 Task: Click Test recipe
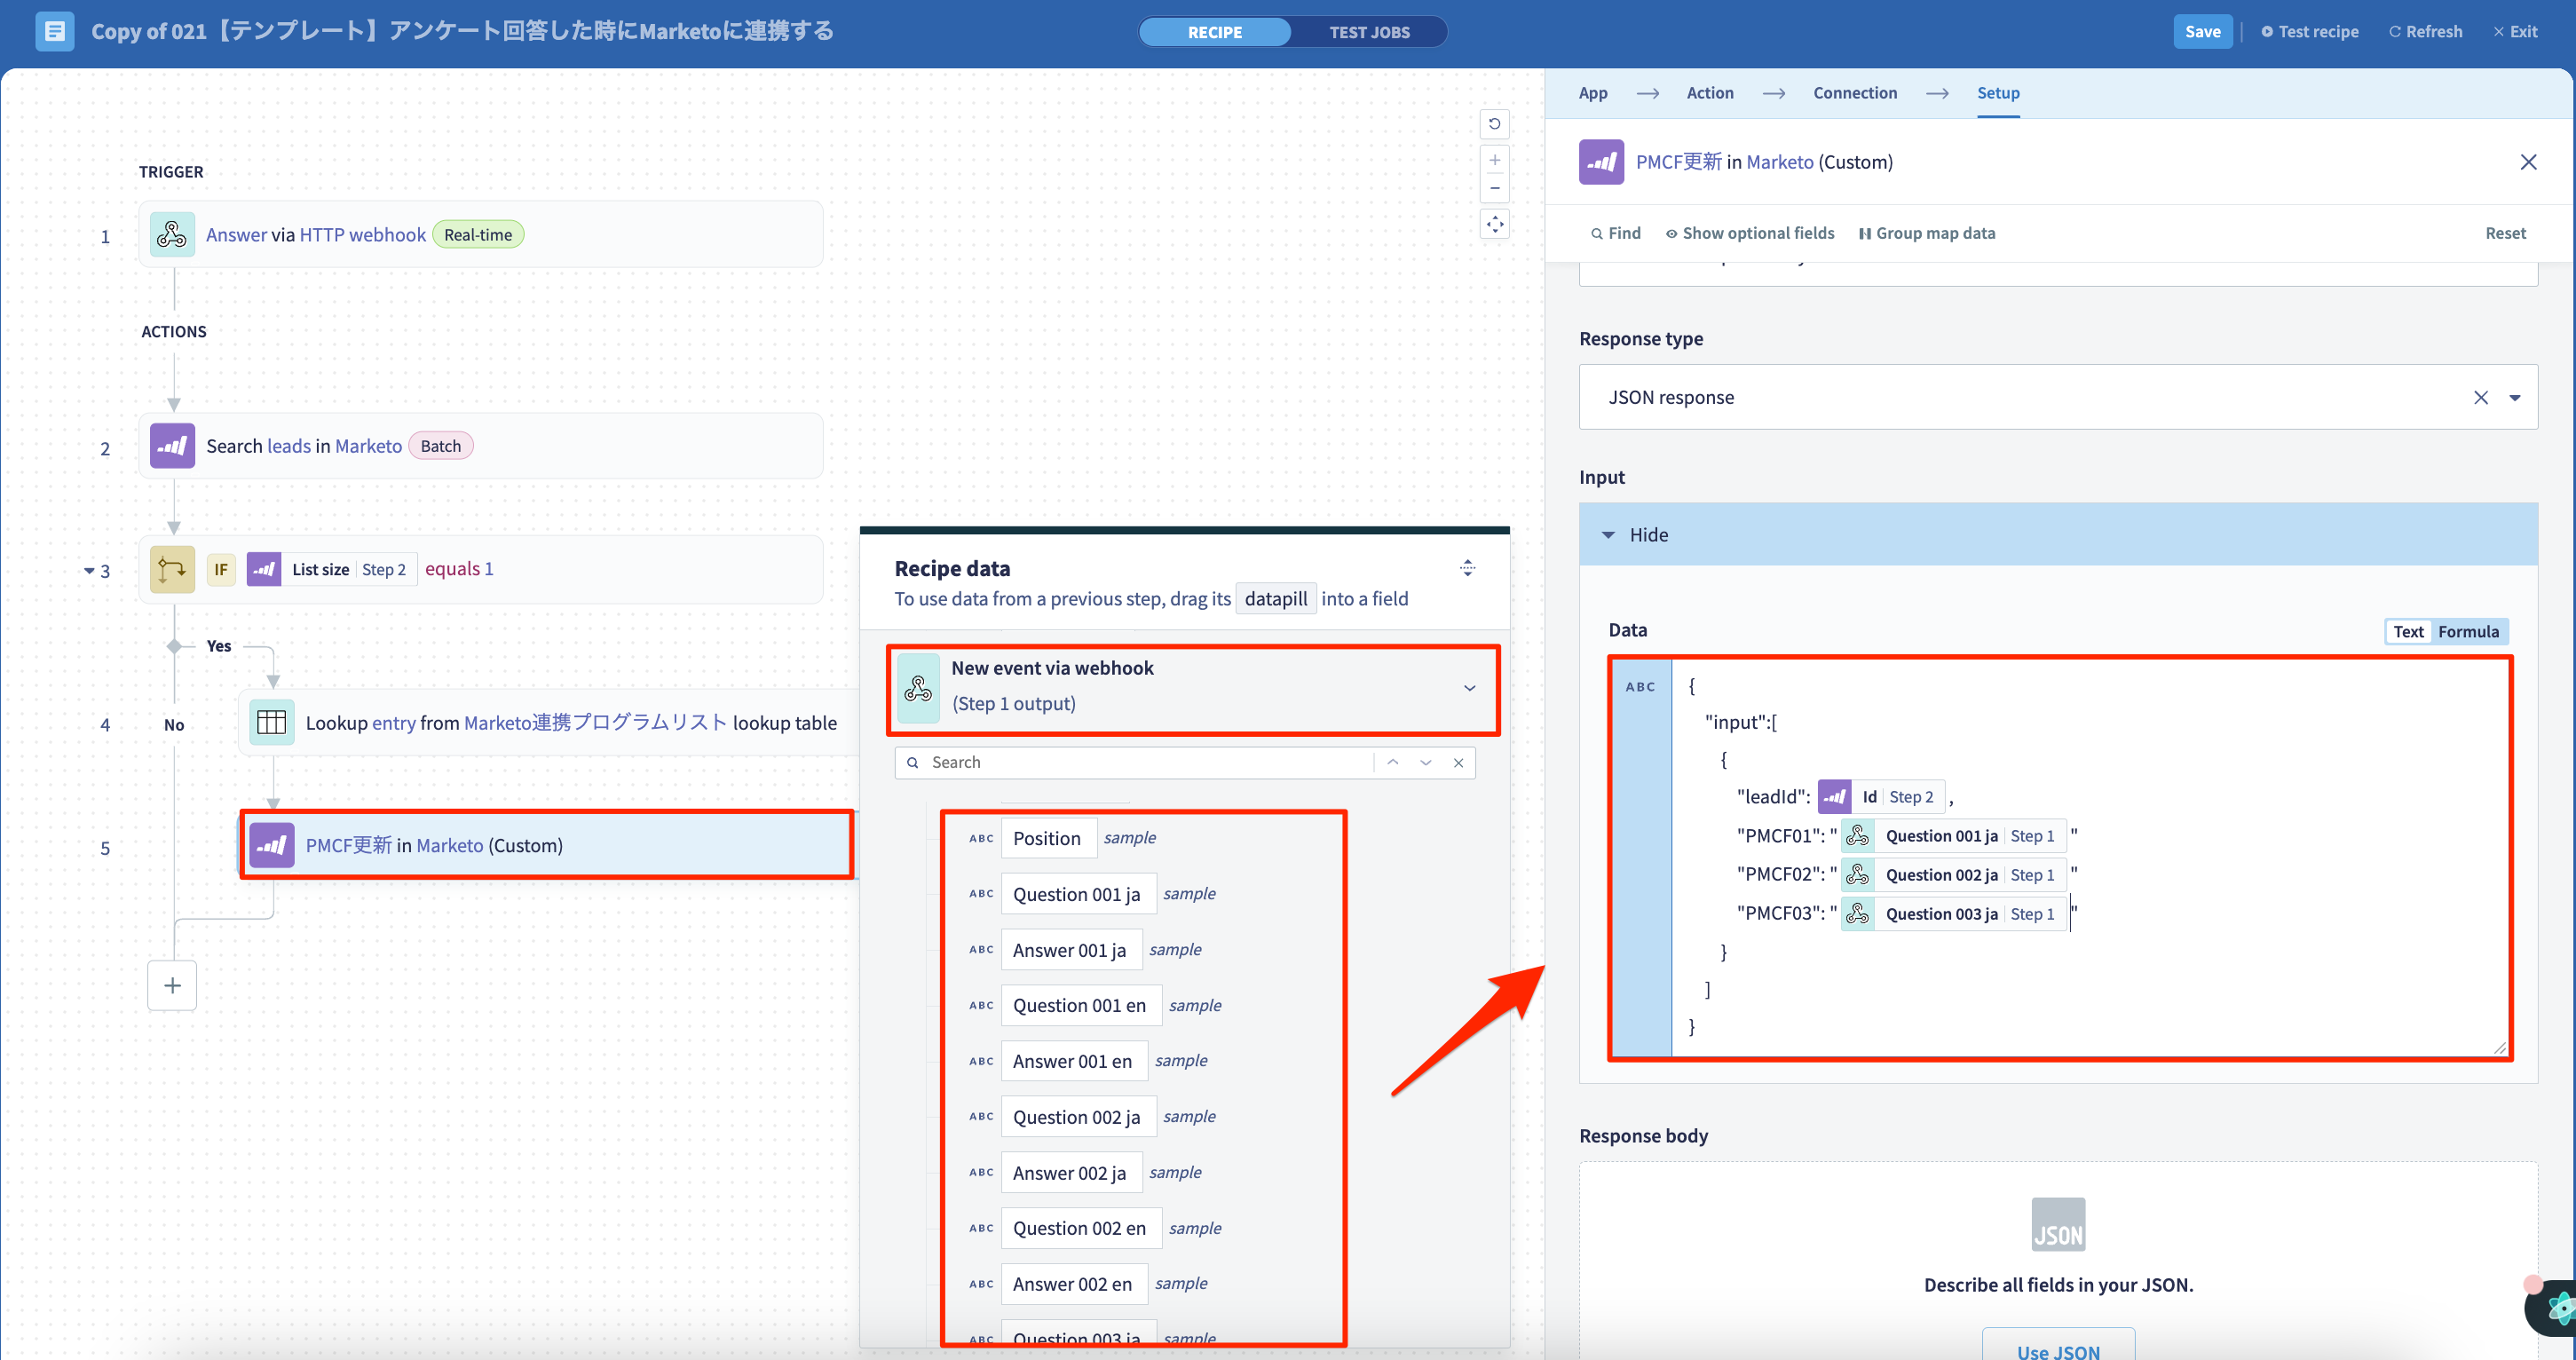coord(2310,31)
